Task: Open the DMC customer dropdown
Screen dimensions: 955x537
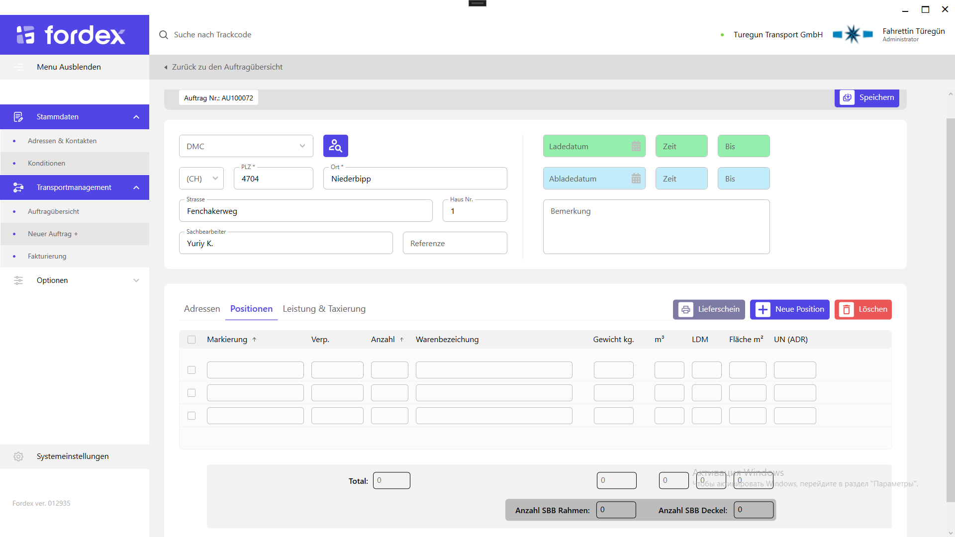Action: [246, 146]
